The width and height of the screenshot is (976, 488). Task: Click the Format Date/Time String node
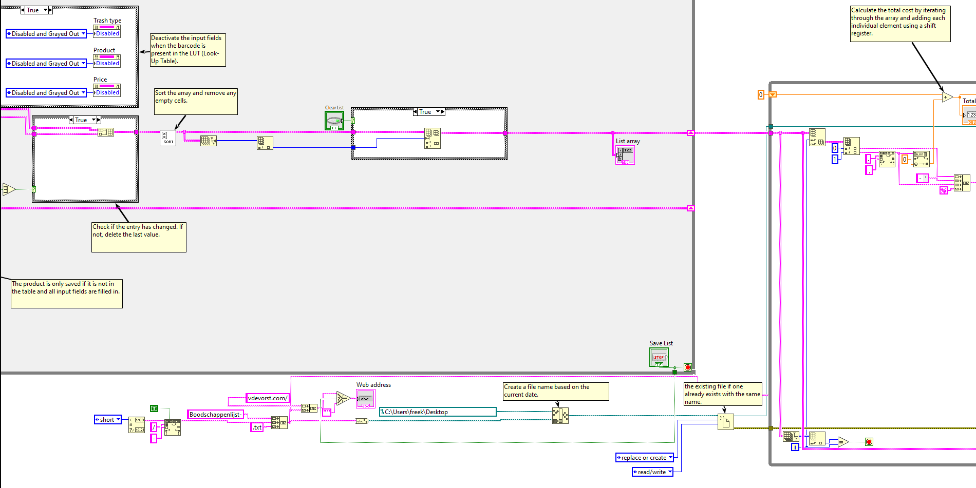136,425
